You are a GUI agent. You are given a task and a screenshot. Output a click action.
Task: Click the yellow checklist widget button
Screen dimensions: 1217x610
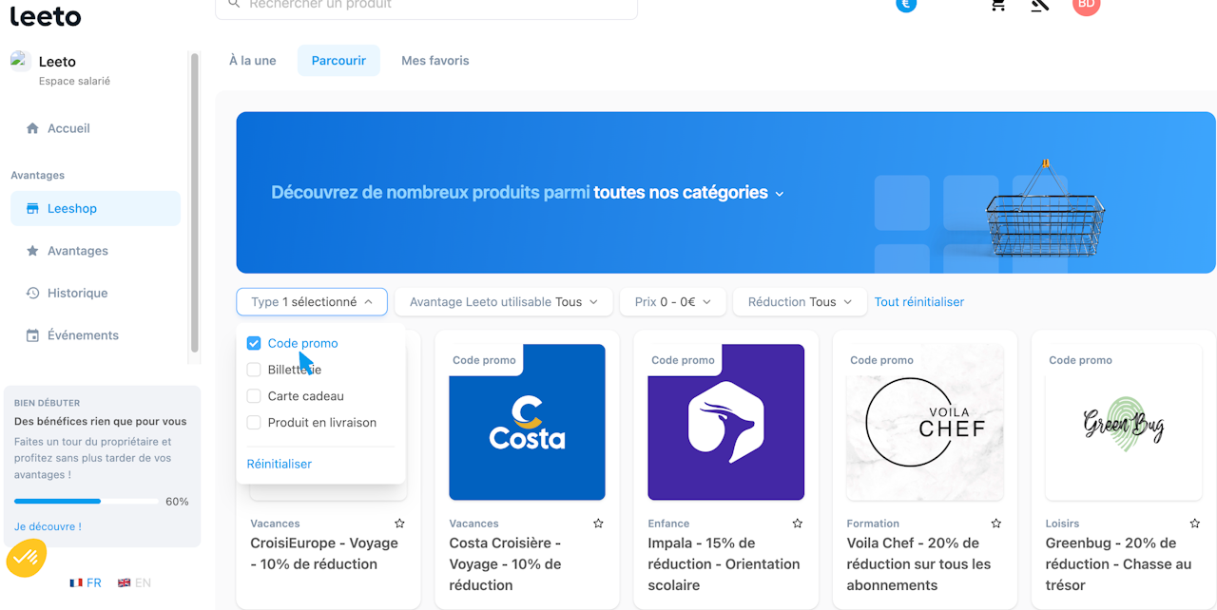(x=27, y=558)
